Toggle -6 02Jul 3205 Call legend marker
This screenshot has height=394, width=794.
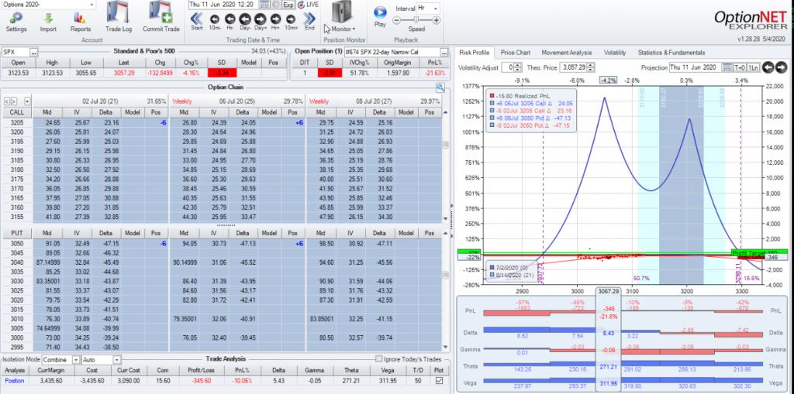491,110
